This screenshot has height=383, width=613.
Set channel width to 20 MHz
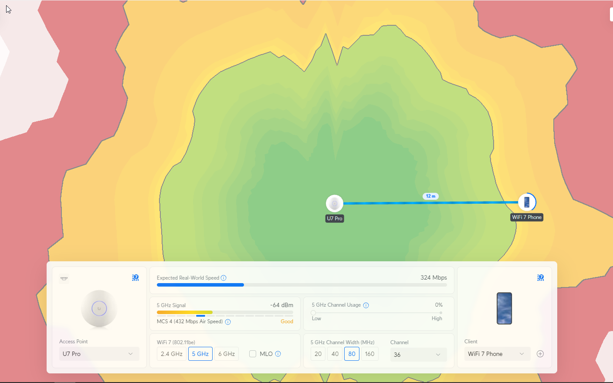click(x=318, y=354)
